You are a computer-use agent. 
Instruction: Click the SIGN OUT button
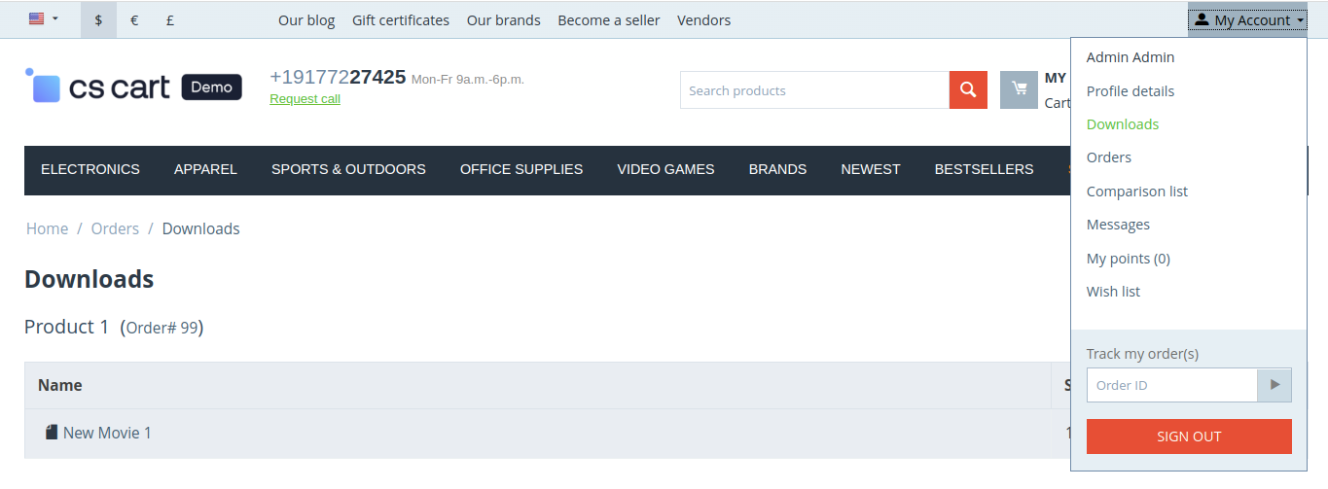tap(1189, 437)
